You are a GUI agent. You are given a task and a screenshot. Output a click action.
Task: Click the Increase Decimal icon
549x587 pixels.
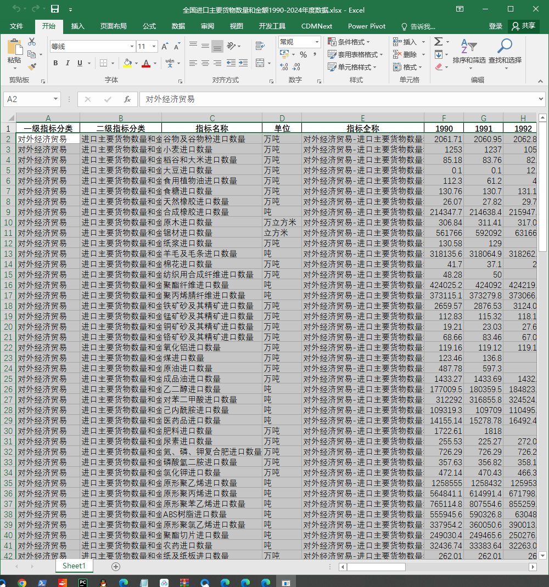pyautogui.click(x=284, y=67)
